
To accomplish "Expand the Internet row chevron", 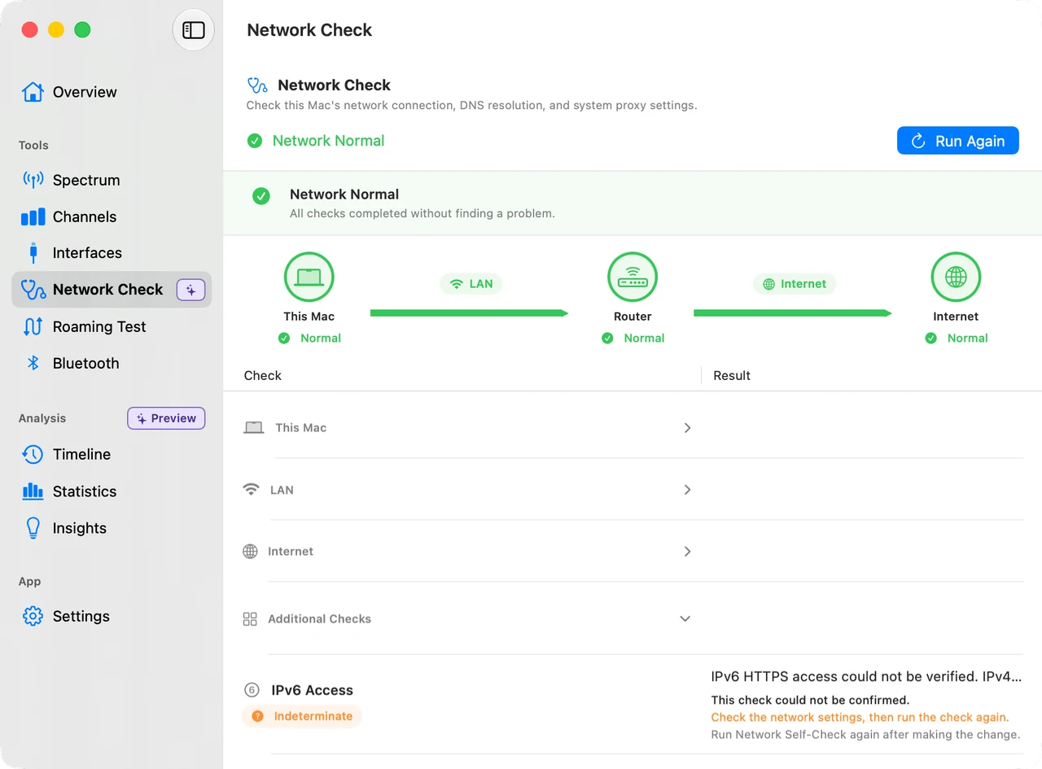I will pyautogui.click(x=687, y=552).
